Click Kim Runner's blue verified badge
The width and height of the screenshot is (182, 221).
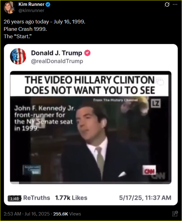[x=48, y=5]
